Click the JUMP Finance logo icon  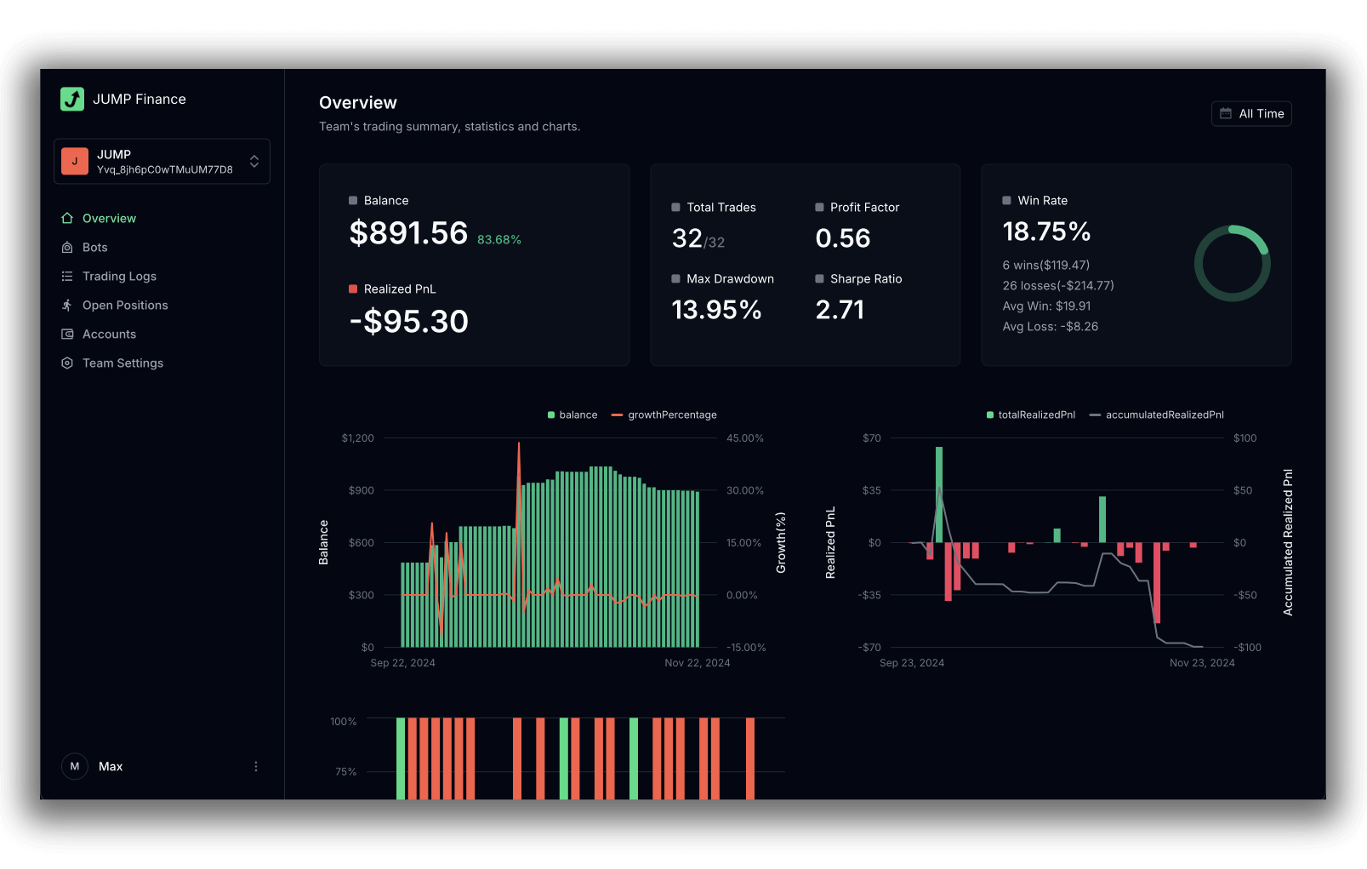tap(72, 100)
